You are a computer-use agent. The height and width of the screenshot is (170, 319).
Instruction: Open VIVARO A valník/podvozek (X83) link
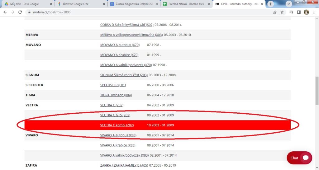pyautogui.click(x=124, y=155)
